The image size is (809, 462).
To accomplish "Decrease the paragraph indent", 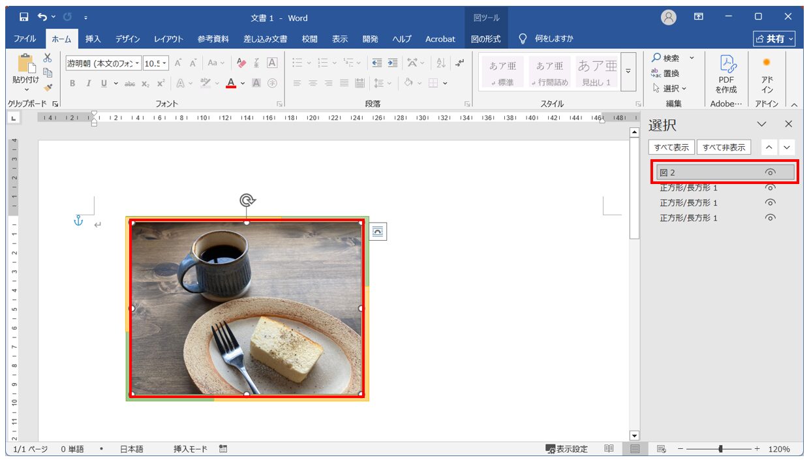I will tap(376, 63).
